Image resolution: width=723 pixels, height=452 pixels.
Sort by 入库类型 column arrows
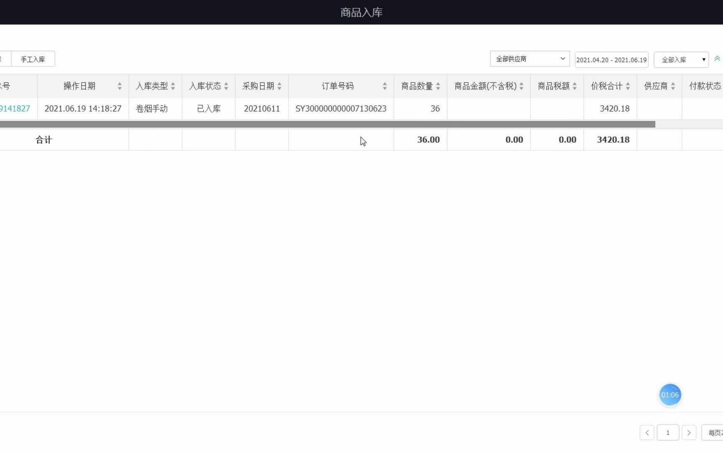coord(173,86)
